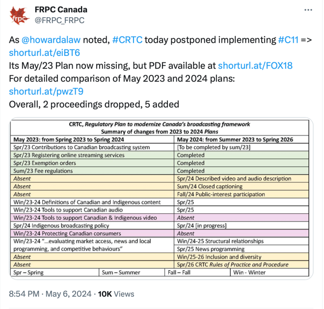Viewport: 324px width, 309px height.
Task: Click the FRPC maple leaf avatar
Action: (x=20, y=15)
